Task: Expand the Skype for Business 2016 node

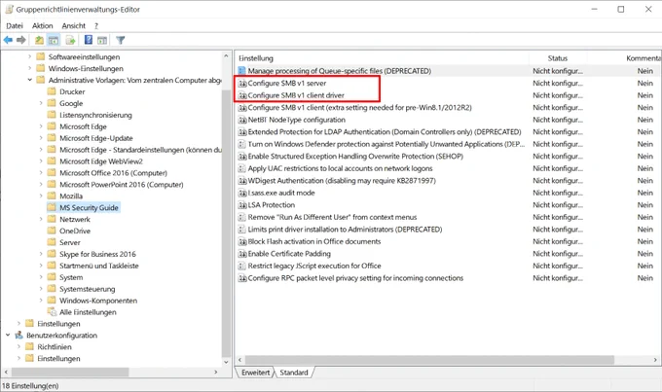Action: click(x=41, y=254)
